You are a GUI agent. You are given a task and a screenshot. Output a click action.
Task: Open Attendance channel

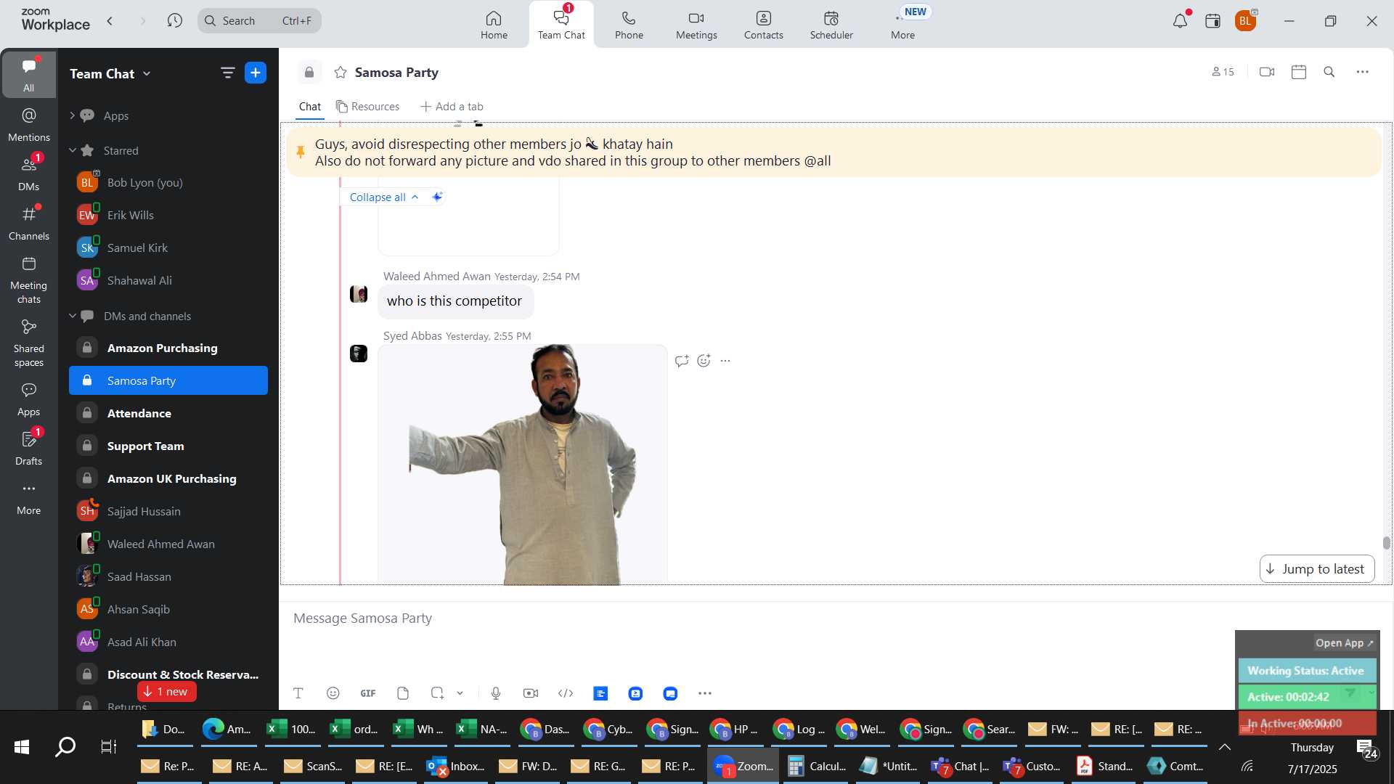tap(168, 413)
